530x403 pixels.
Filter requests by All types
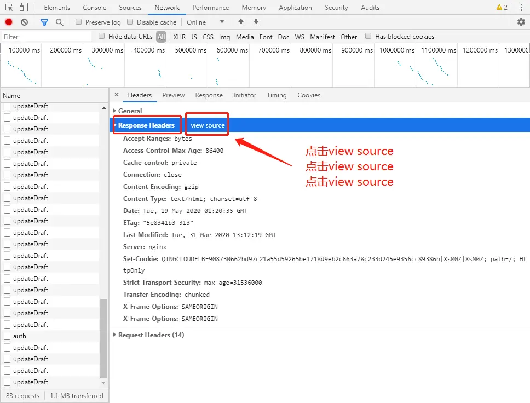[161, 37]
